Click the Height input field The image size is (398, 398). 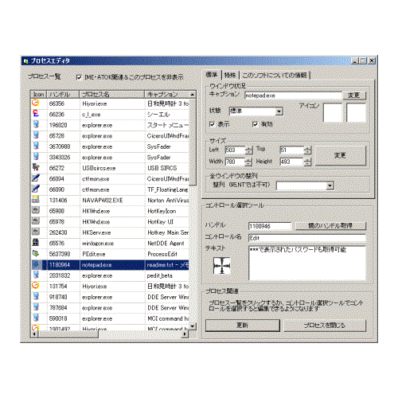(x=291, y=162)
